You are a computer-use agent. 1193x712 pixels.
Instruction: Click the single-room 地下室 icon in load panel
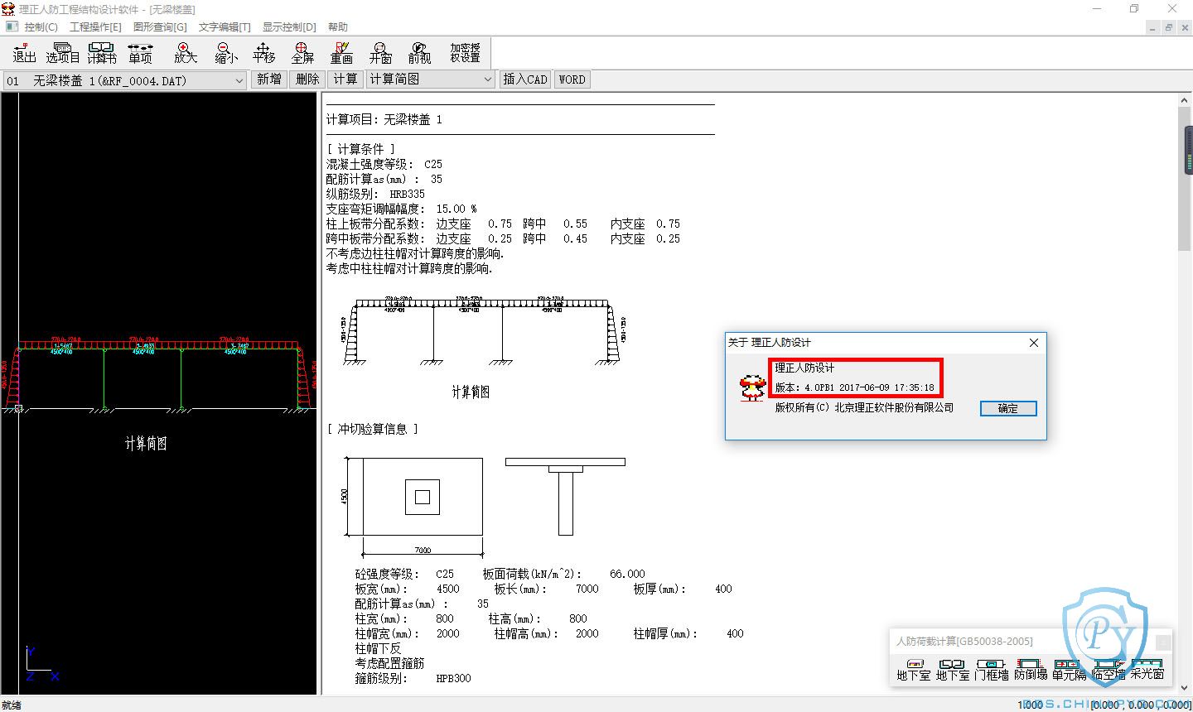[x=914, y=670]
